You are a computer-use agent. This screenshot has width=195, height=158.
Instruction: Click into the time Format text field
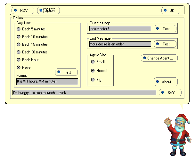[x=47, y=82]
